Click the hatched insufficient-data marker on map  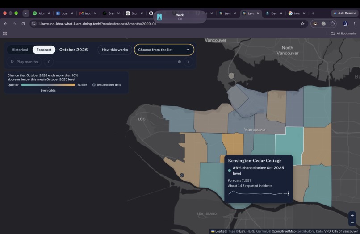click(182, 175)
